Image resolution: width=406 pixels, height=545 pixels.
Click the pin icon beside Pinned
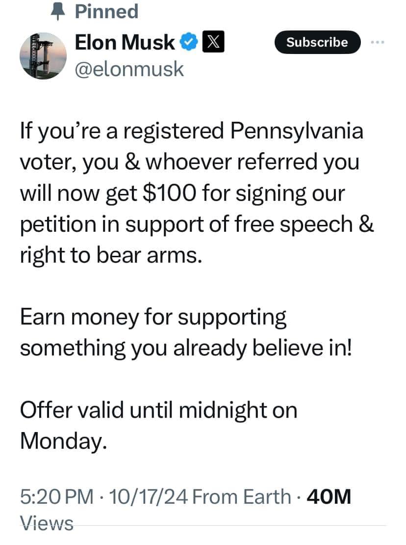click(59, 11)
